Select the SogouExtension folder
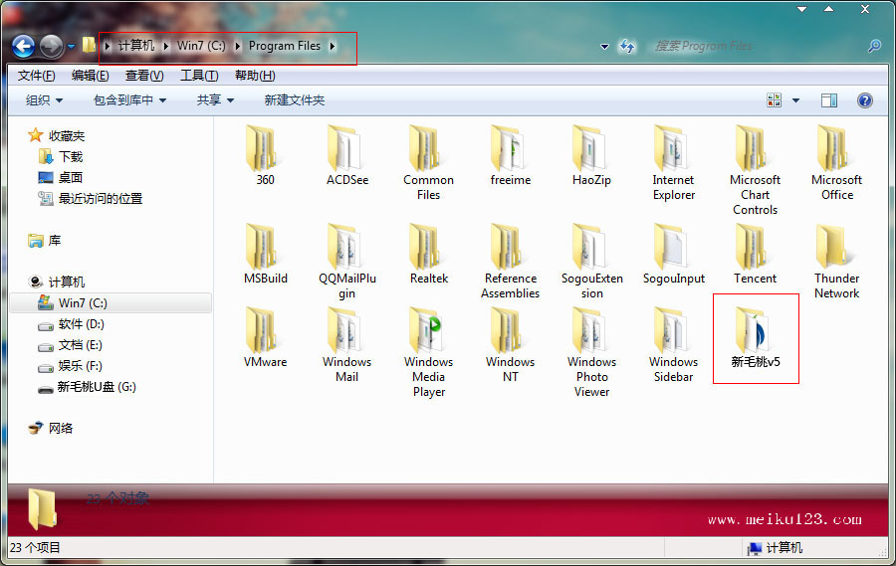The width and height of the screenshot is (896, 566). tap(592, 262)
